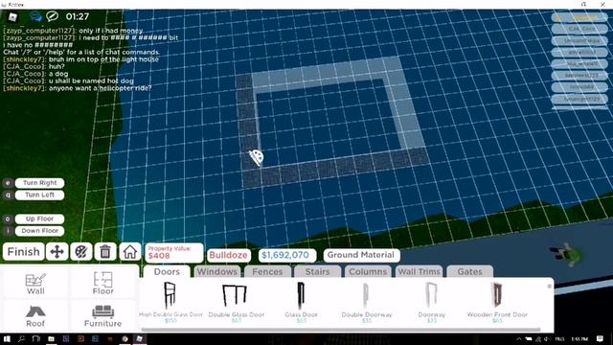
Task: Select the trash can Delete tool
Action: [105, 251]
